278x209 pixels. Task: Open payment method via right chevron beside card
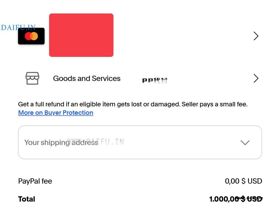point(256,36)
